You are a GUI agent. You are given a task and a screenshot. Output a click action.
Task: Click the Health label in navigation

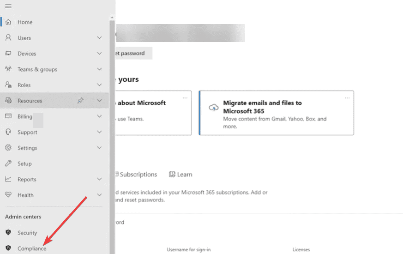pos(25,195)
